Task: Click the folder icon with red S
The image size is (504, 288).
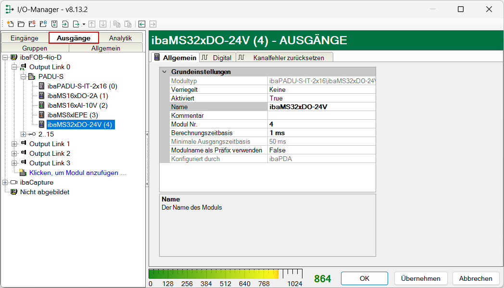Action: [32, 24]
